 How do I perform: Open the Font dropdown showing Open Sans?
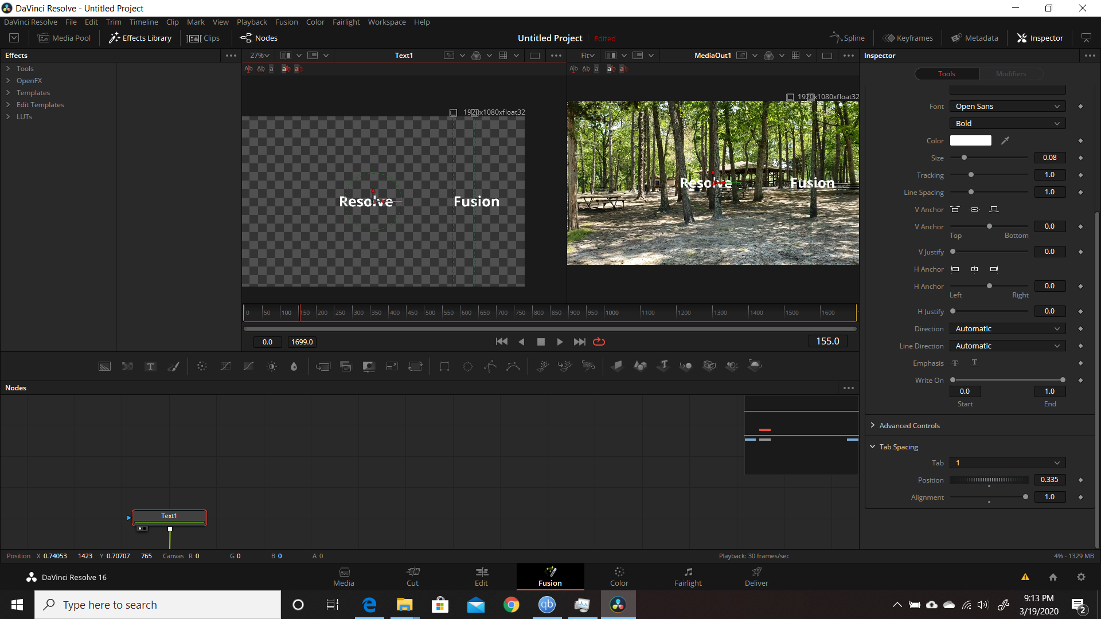1008,107
